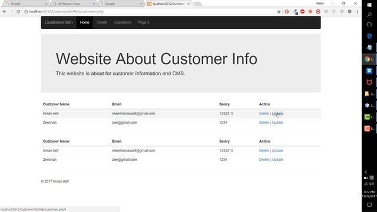Delete Imran Asif in the first table
This screenshot has height=212, width=377.
click(264, 114)
